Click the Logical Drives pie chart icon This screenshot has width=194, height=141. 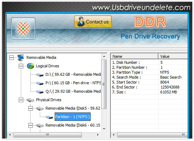(30, 66)
